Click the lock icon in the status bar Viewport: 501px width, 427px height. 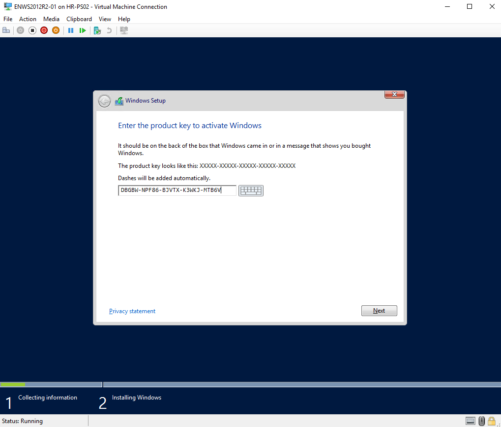(x=491, y=421)
